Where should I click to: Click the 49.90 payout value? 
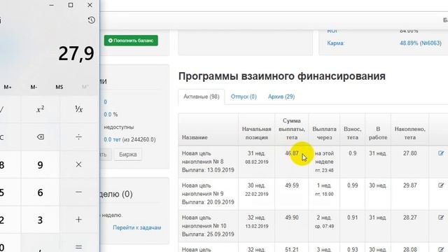292,218
